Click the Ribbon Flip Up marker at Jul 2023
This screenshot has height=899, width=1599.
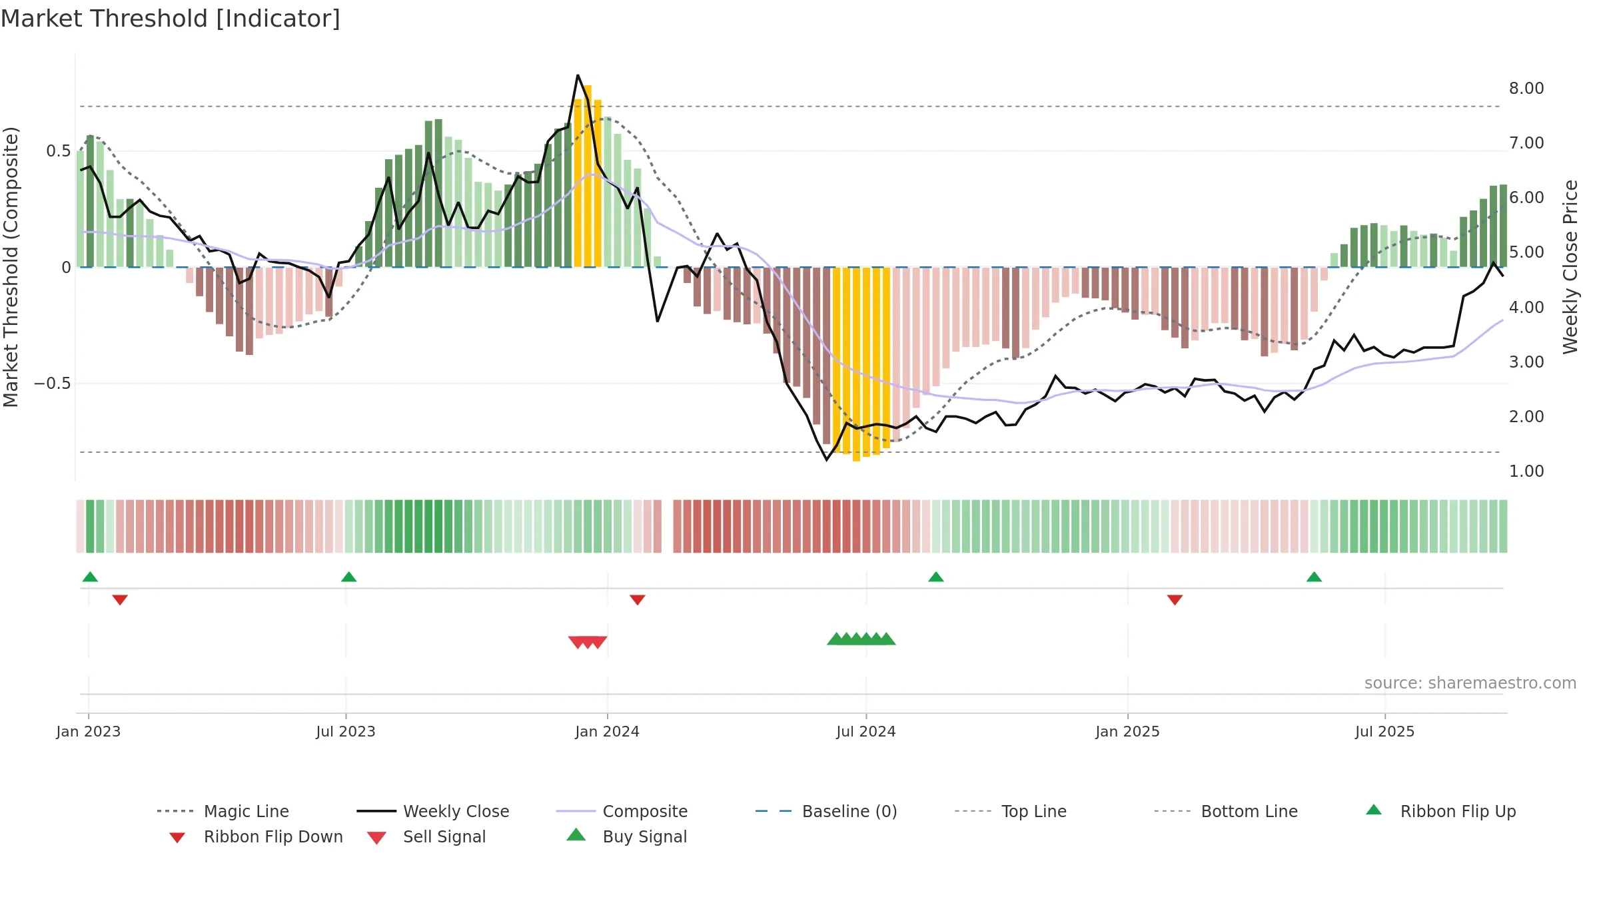pos(348,577)
